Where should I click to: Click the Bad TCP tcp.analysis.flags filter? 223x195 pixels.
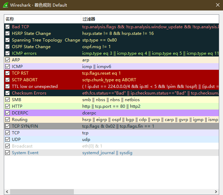(x=151, y=27)
